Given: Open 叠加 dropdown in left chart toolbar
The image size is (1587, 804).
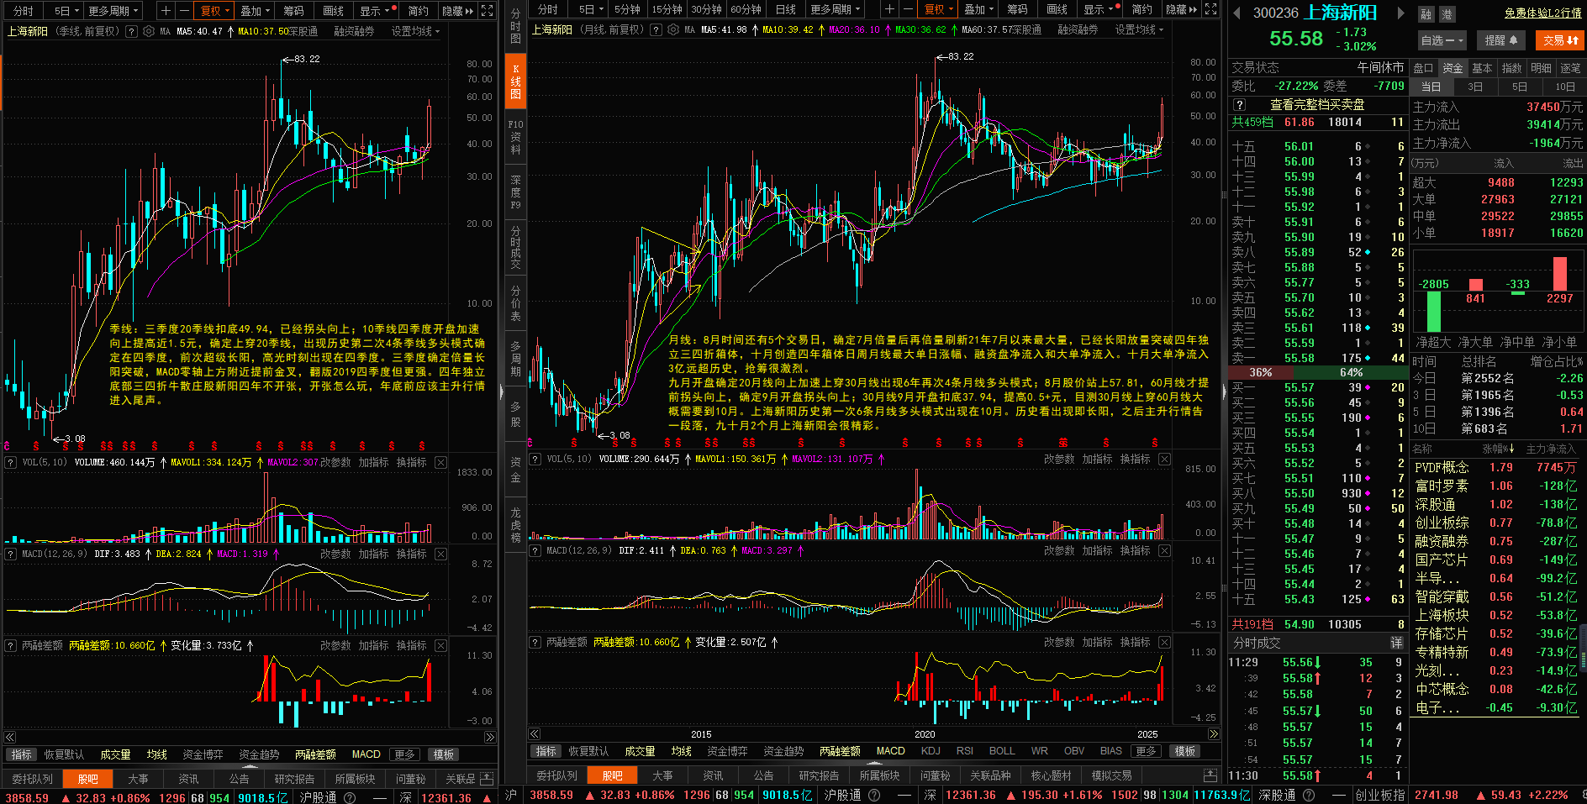Looking at the screenshot, I should [256, 11].
